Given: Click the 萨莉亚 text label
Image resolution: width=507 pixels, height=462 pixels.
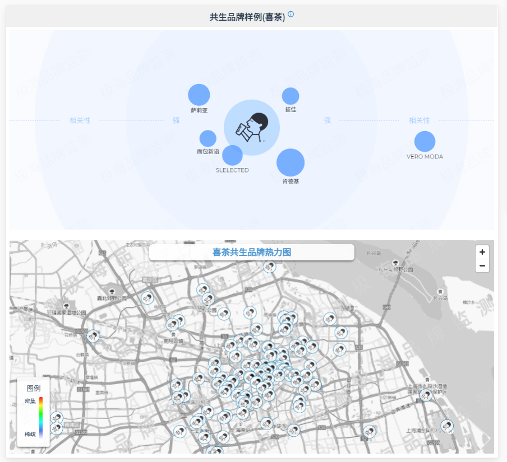Looking at the screenshot, I should tap(199, 110).
